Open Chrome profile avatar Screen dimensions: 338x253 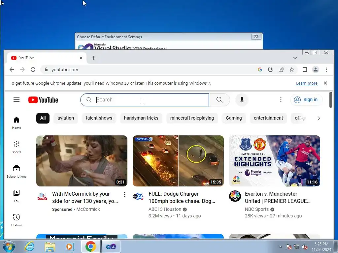pyautogui.click(x=315, y=70)
